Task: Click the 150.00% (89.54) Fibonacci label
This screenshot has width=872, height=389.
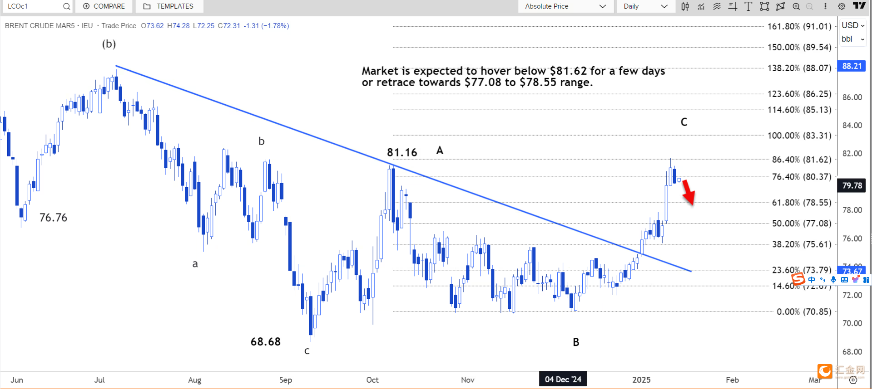Action: point(799,47)
